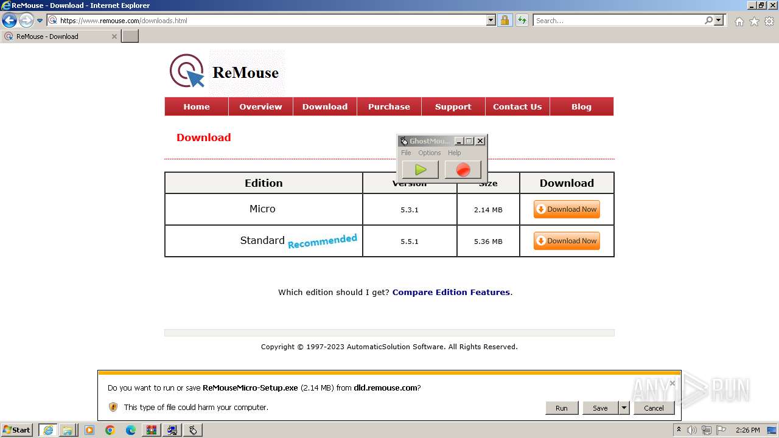Download the Micro edition now
The width and height of the screenshot is (779, 438).
(567, 209)
